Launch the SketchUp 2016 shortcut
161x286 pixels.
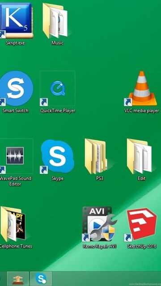pos(141,224)
